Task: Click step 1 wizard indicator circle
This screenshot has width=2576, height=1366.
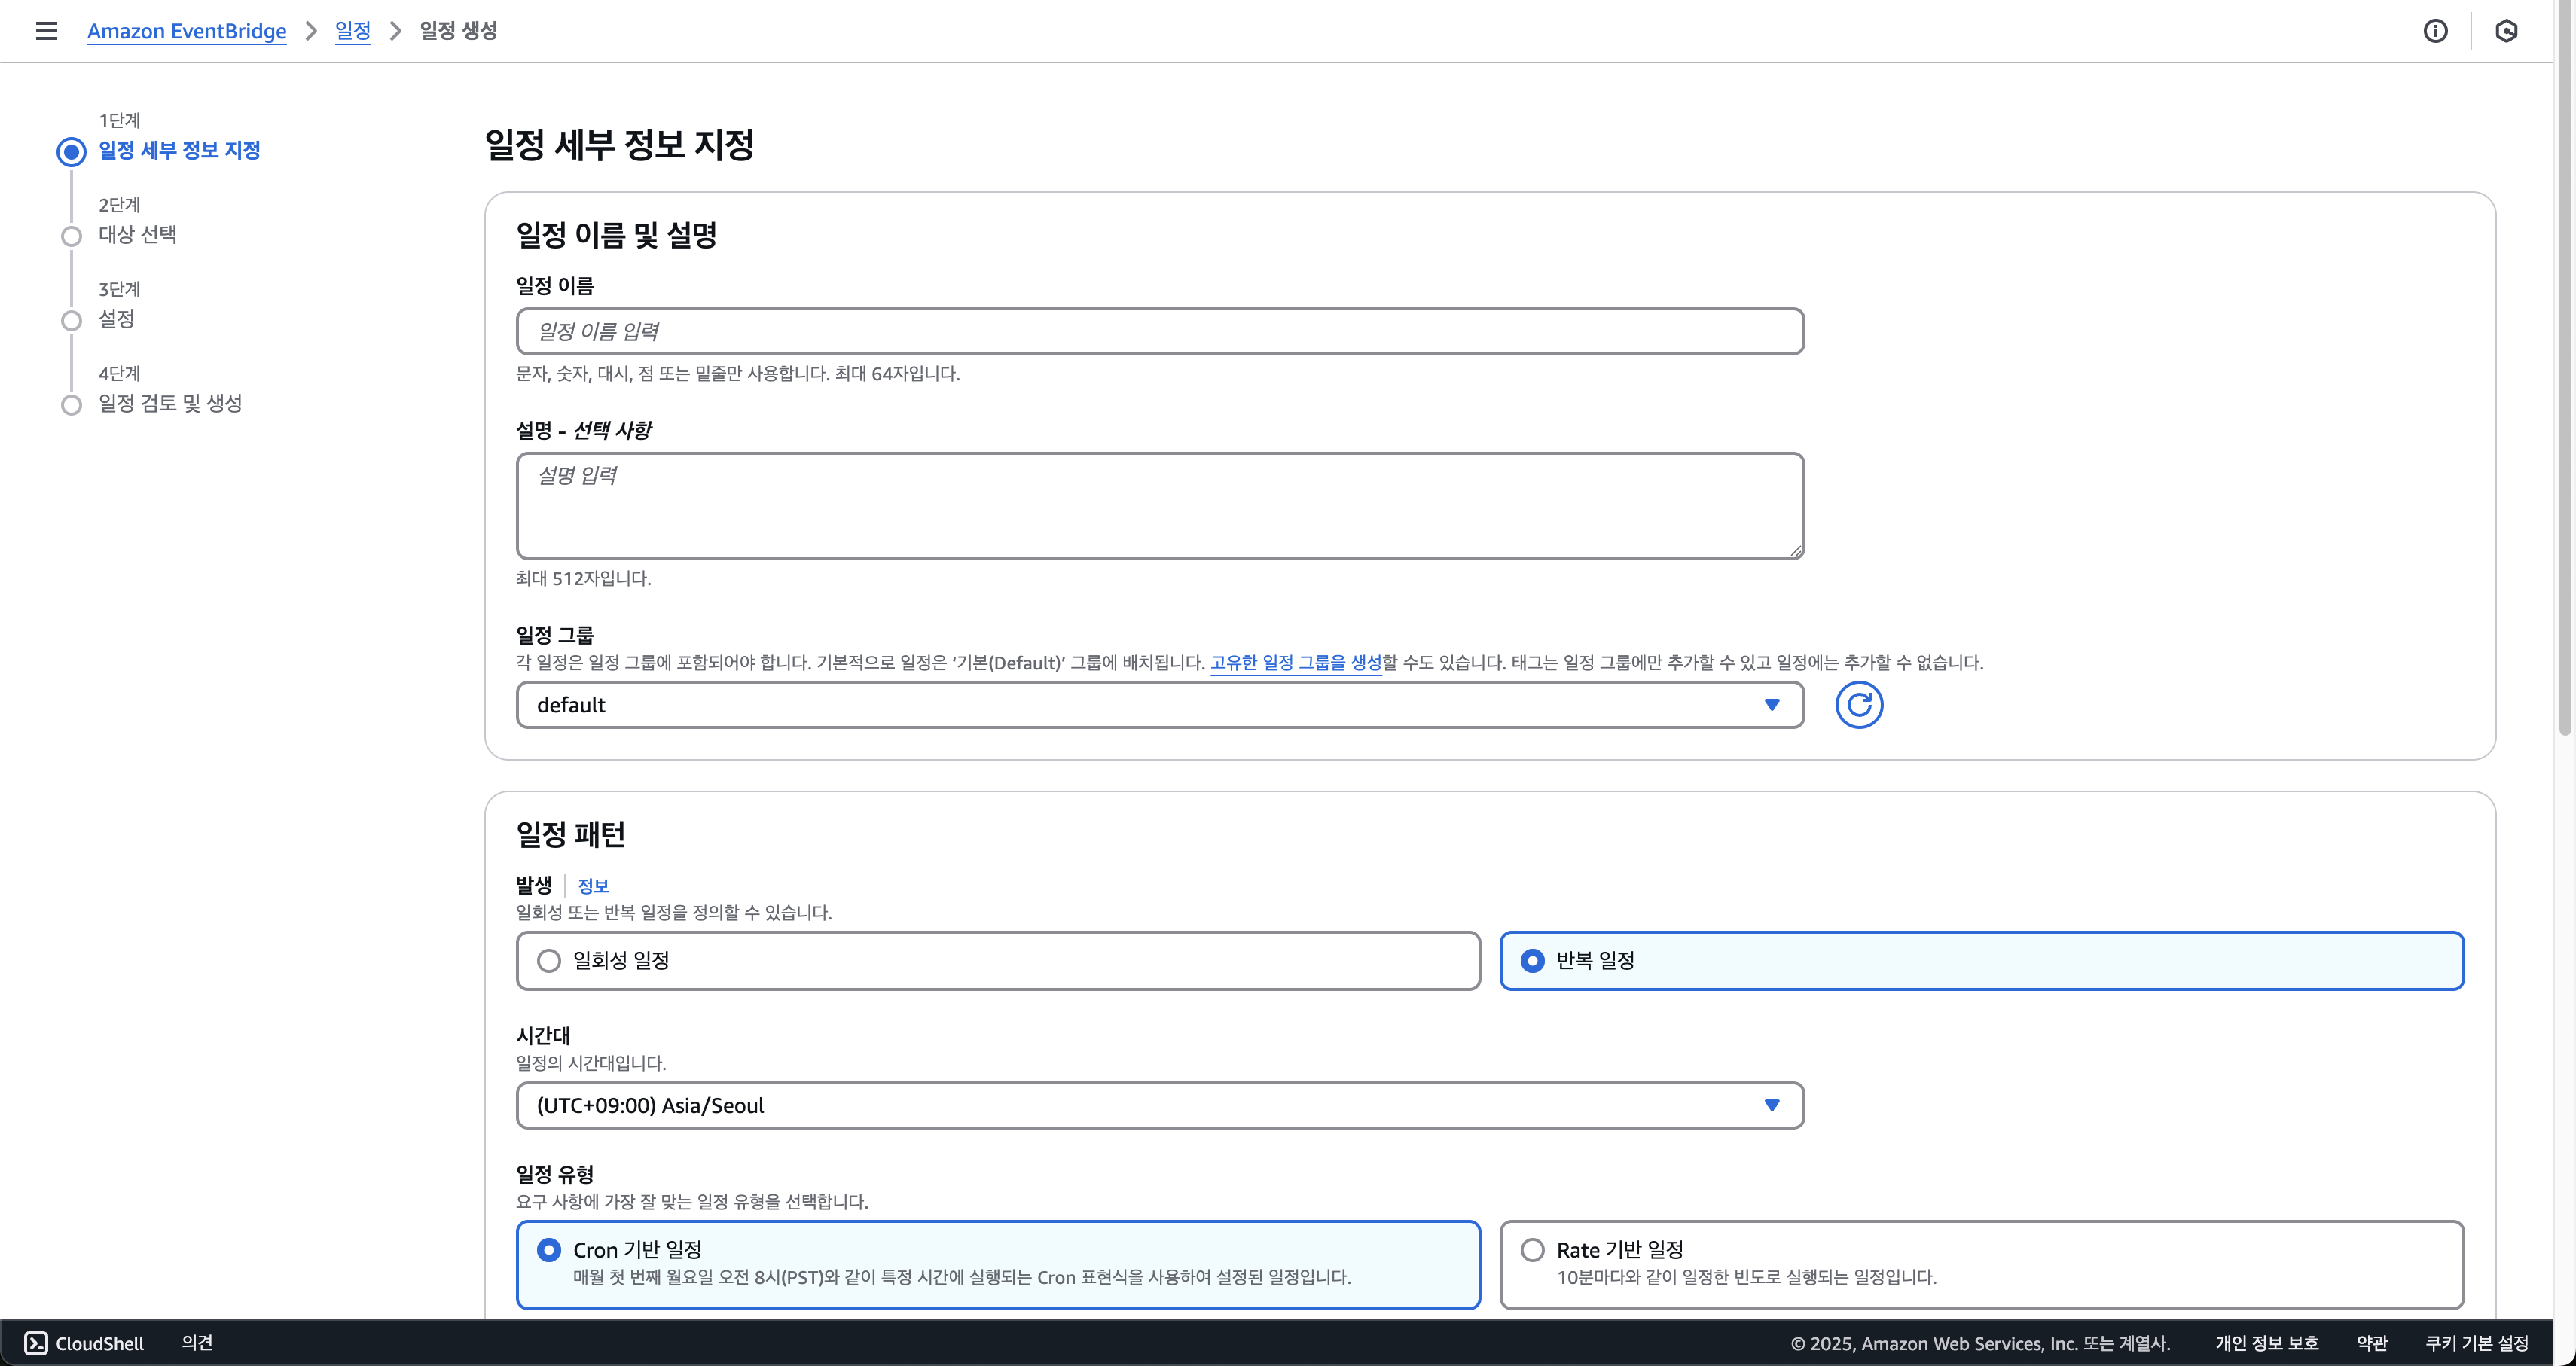Action: [x=71, y=152]
